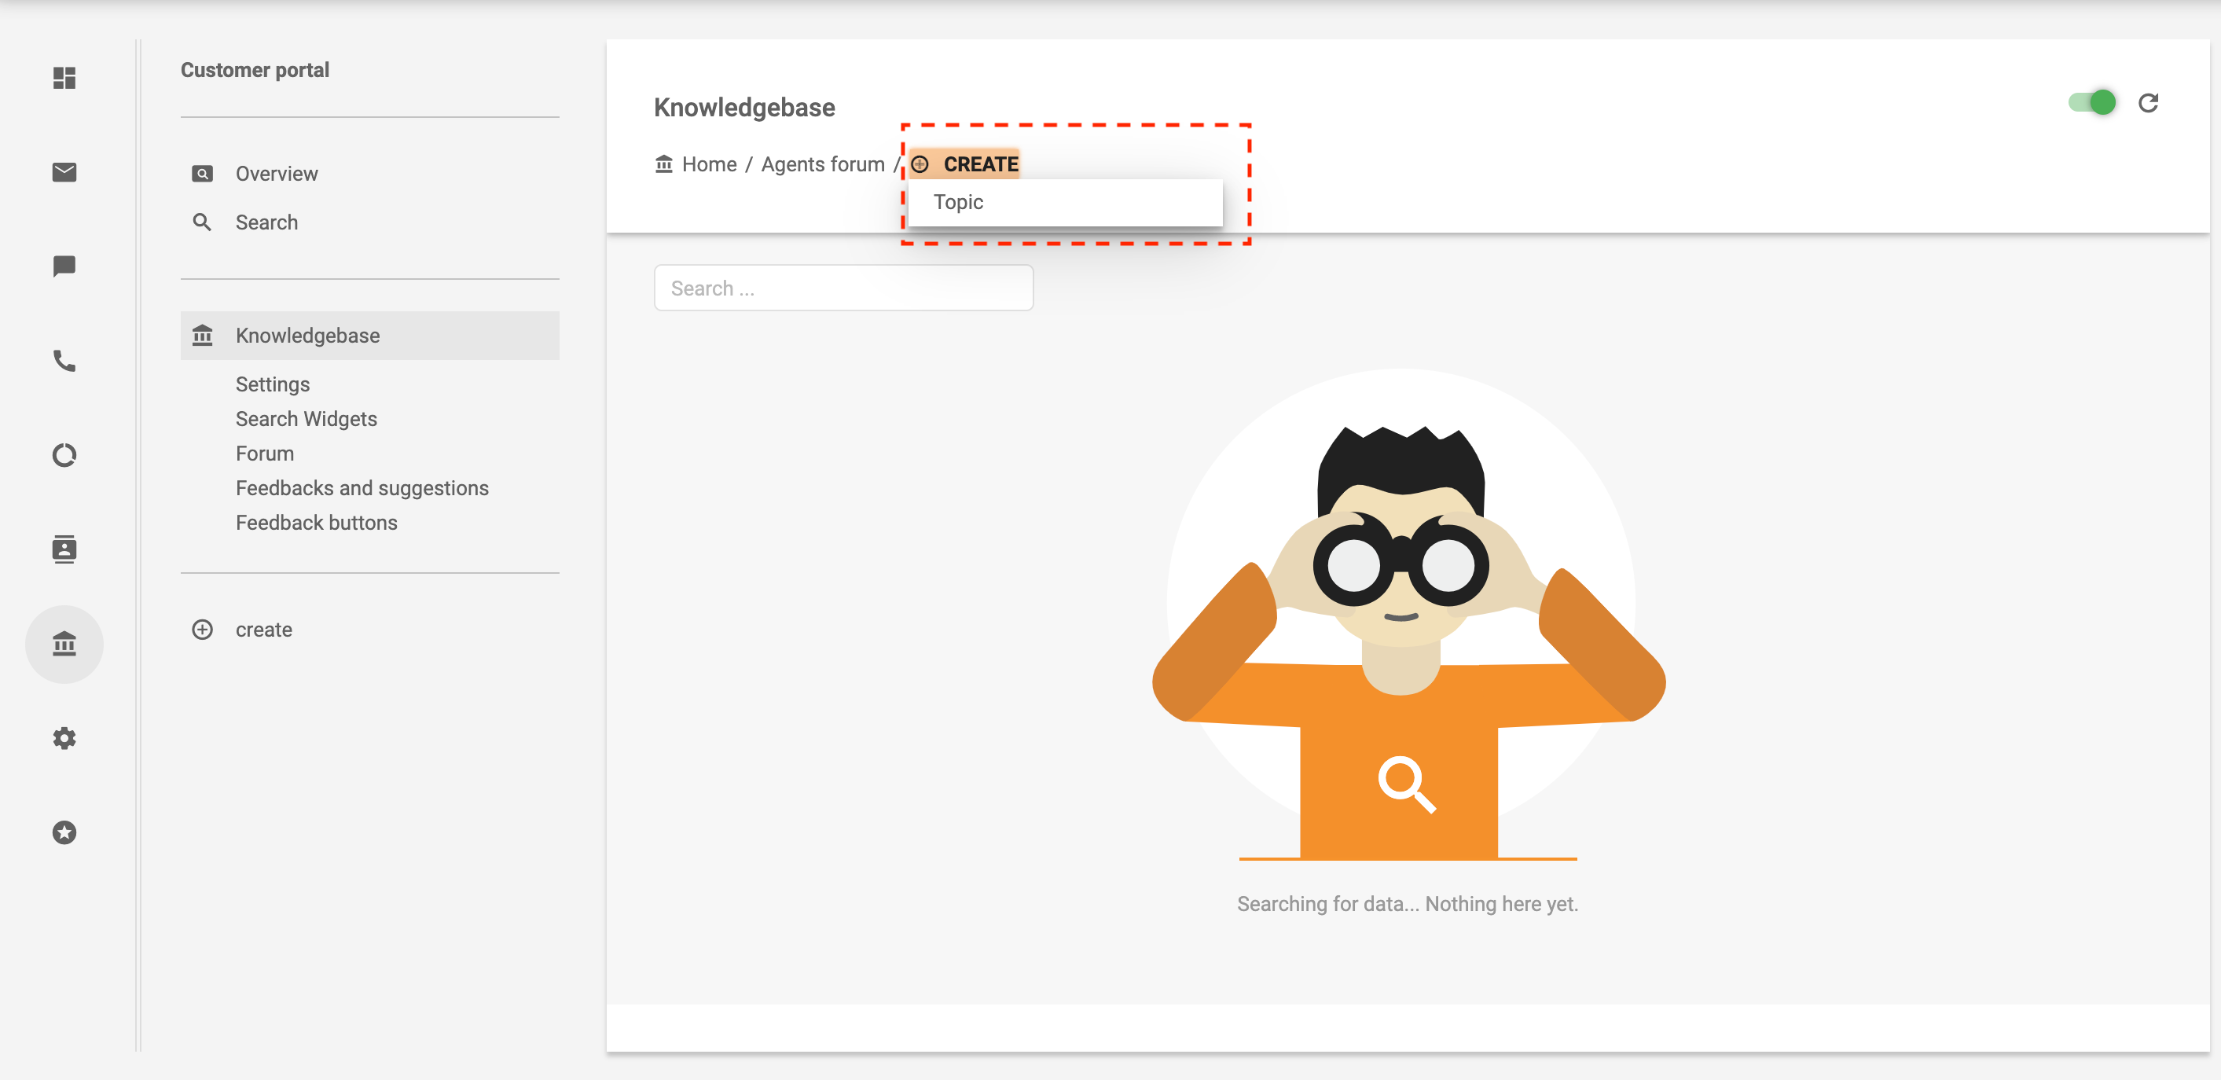
Task: Click the Agents forum breadcrumb link
Action: [821, 164]
